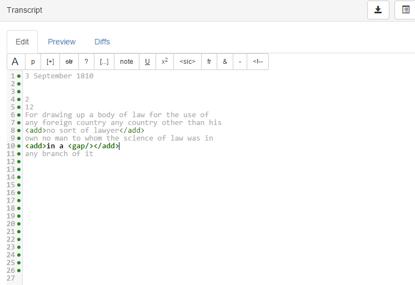Image resolution: width=415 pixels, height=285 pixels.
Task: Insert an ampersand with '&' button
Action: [x=225, y=62]
